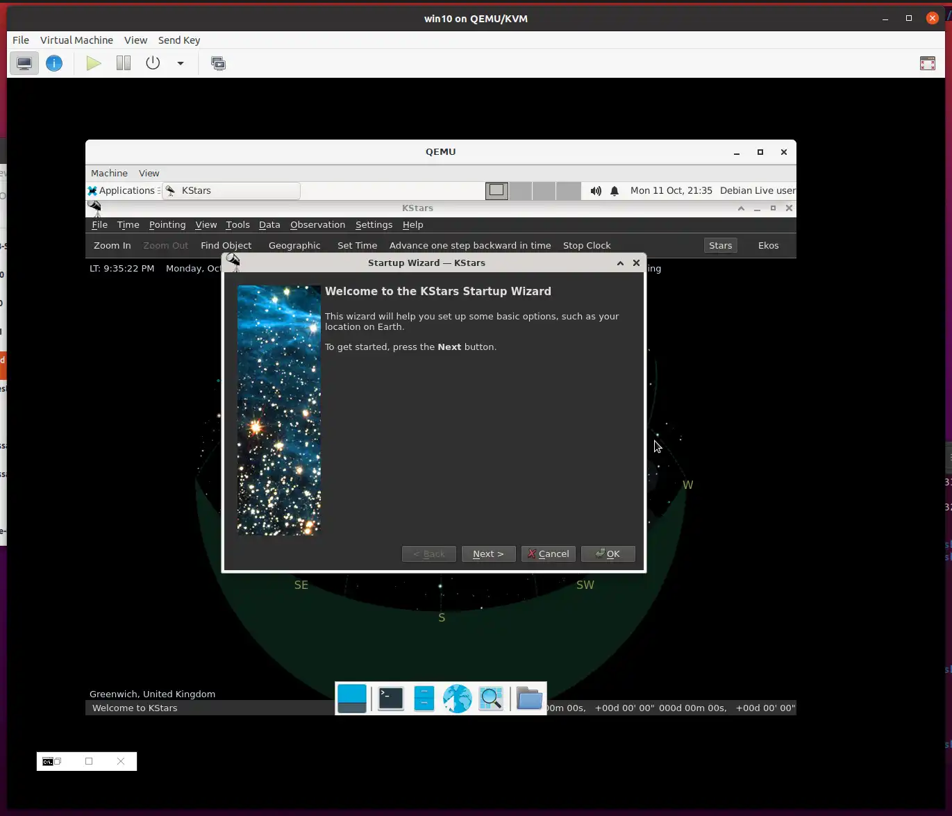Click the SE compass label
The height and width of the screenshot is (816, 952).
[x=301, y=585]
